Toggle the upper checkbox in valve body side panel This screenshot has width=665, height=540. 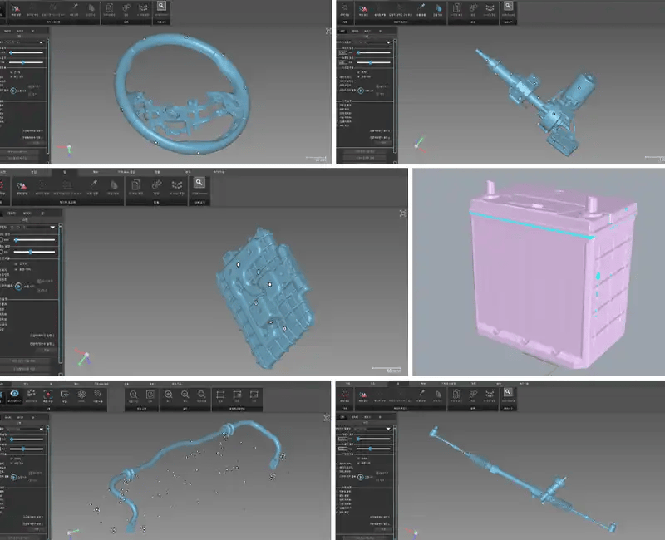click(16, 263)
